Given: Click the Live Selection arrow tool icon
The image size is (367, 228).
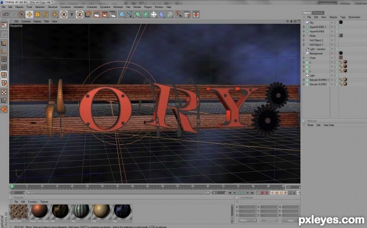Looking at the screenshot, I should 21,15.
